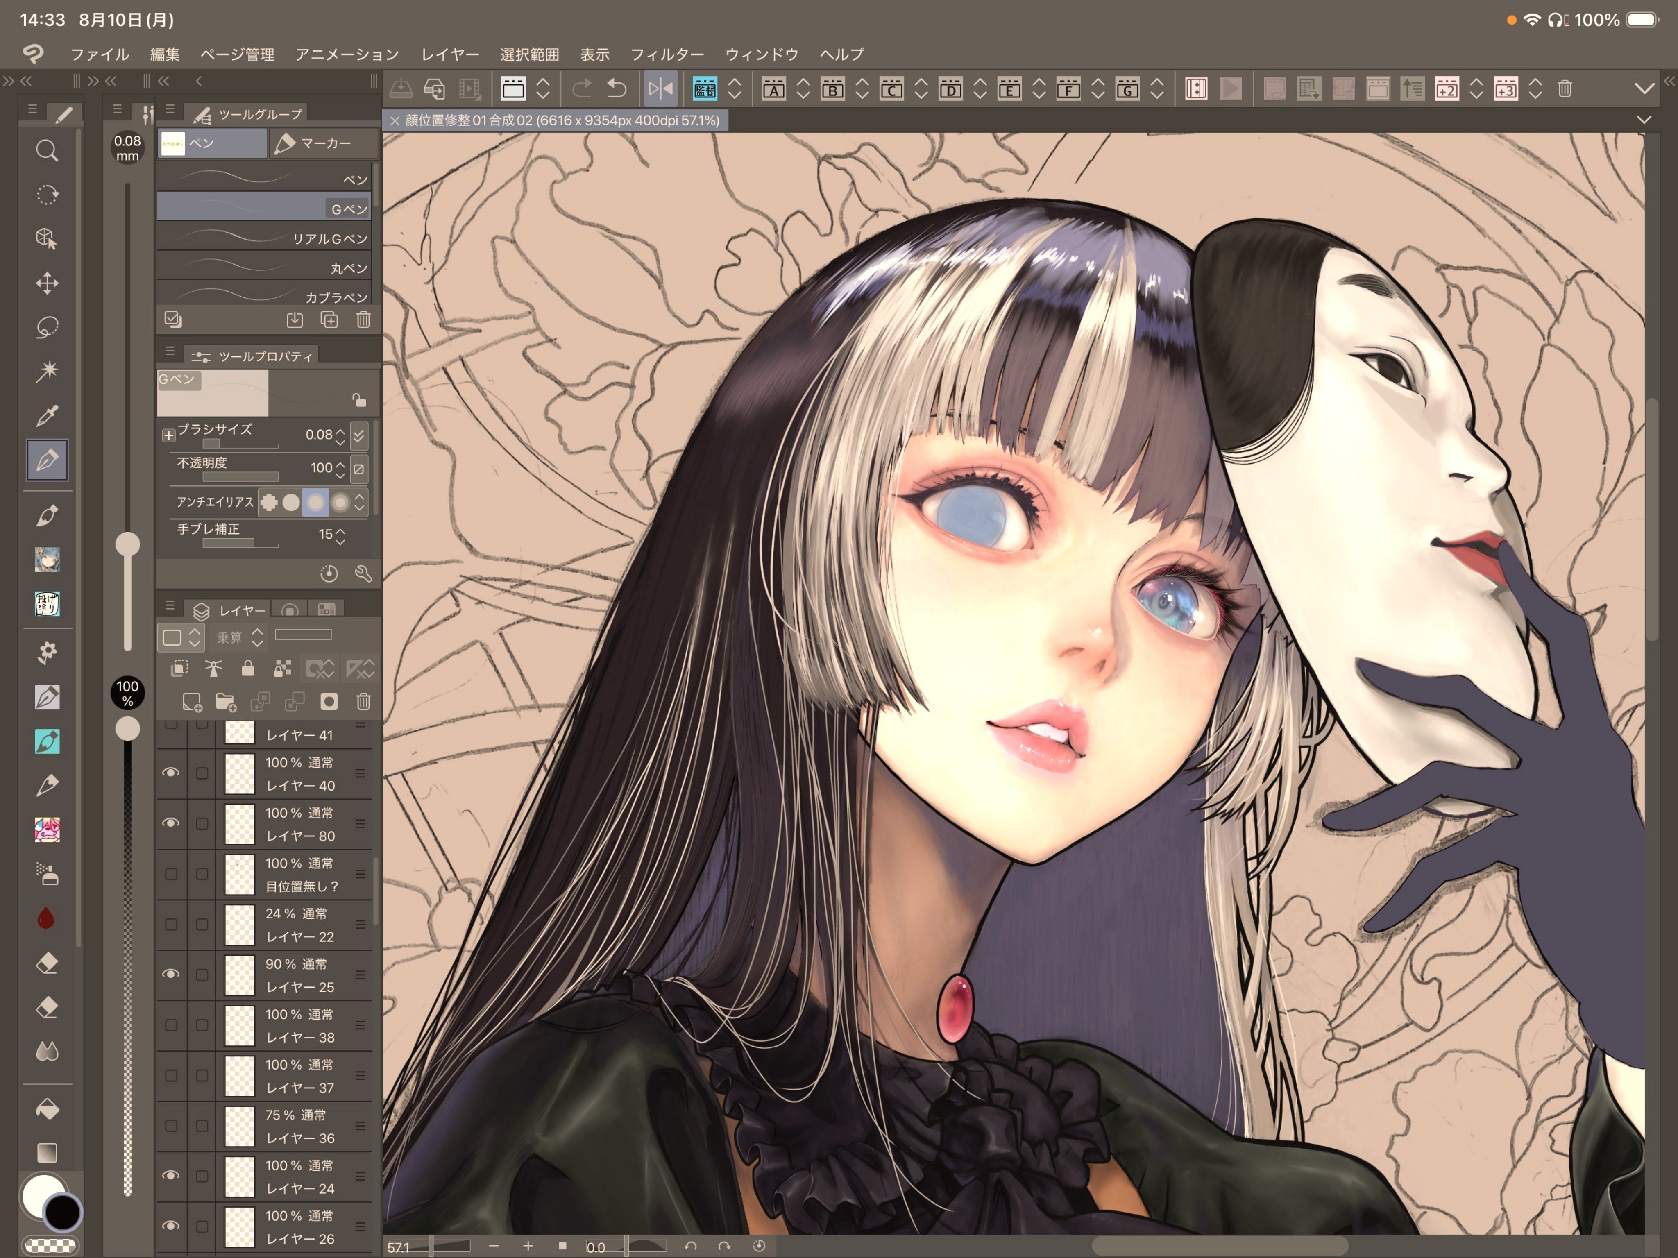Open the ファイル menu
The image size is (1678, 1258).
coord(100,54)
